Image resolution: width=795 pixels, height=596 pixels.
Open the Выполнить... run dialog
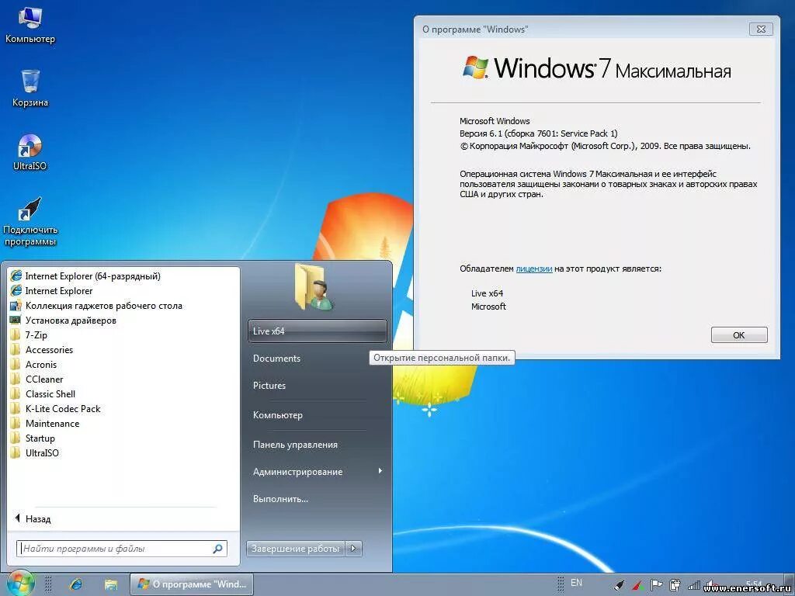tap(280, 499)
